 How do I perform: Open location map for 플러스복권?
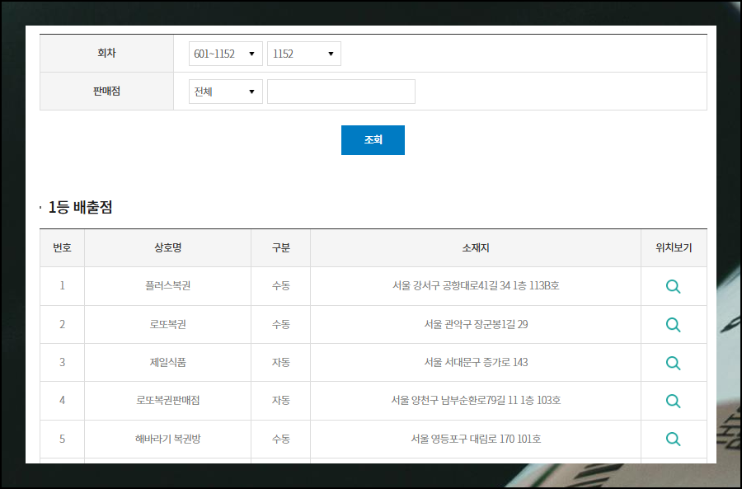(673, 286)
